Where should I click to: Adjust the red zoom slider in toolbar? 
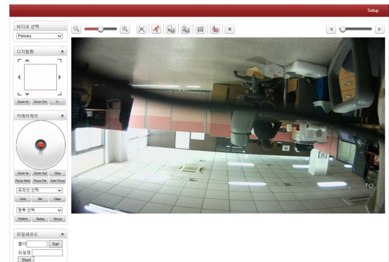(x=101, y=29)
